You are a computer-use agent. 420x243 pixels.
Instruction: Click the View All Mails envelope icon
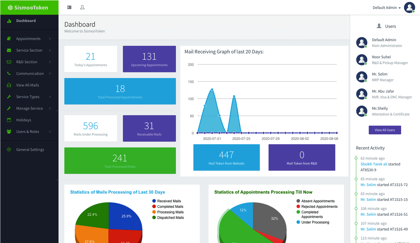(9, 85)
